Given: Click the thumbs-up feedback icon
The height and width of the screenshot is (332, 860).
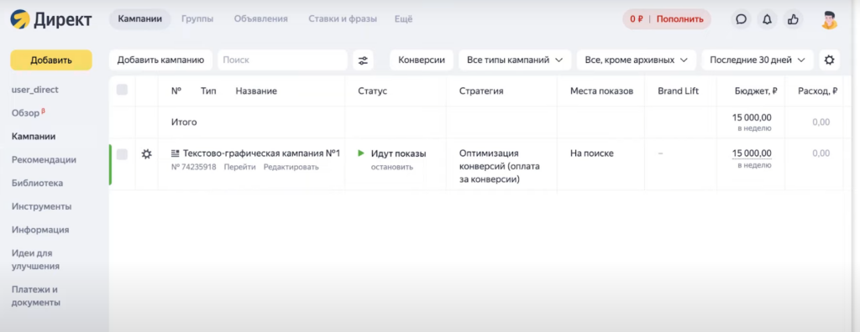Looking at the screenshot, I should coord(793,19).
